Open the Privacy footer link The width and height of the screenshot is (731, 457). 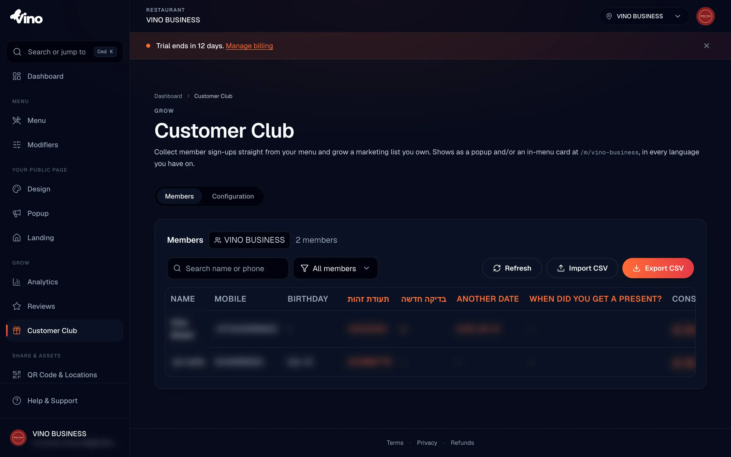click(x=427, y=443)
